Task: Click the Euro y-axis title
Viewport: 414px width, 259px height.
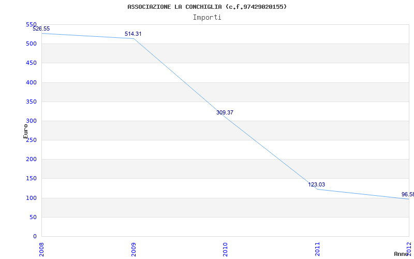Action: (x=25, y=131)
